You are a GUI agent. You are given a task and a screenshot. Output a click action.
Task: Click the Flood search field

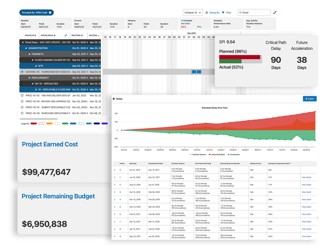256,13
